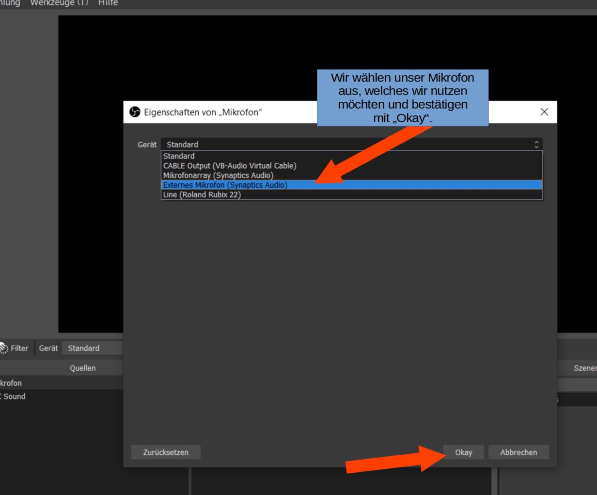Select the PC Sound source

click(x=14, y=396)
